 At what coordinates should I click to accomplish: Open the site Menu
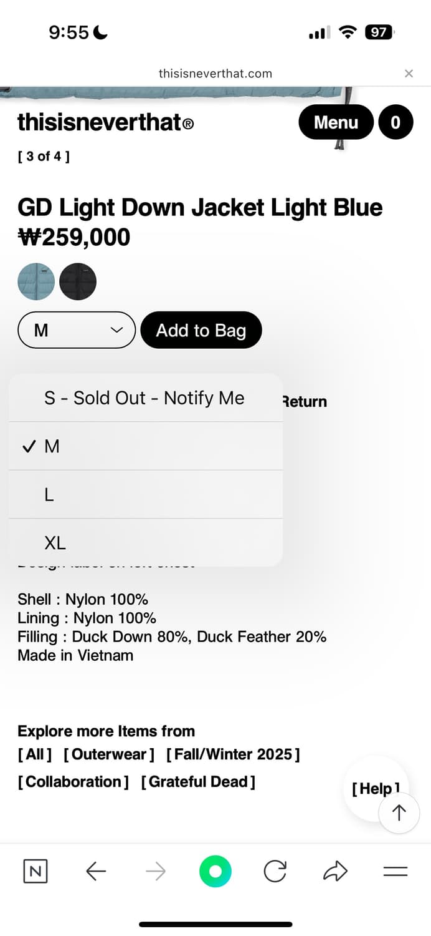coord(336,122)
